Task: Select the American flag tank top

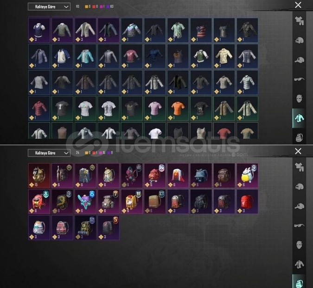Action: (x=201, y=30)
